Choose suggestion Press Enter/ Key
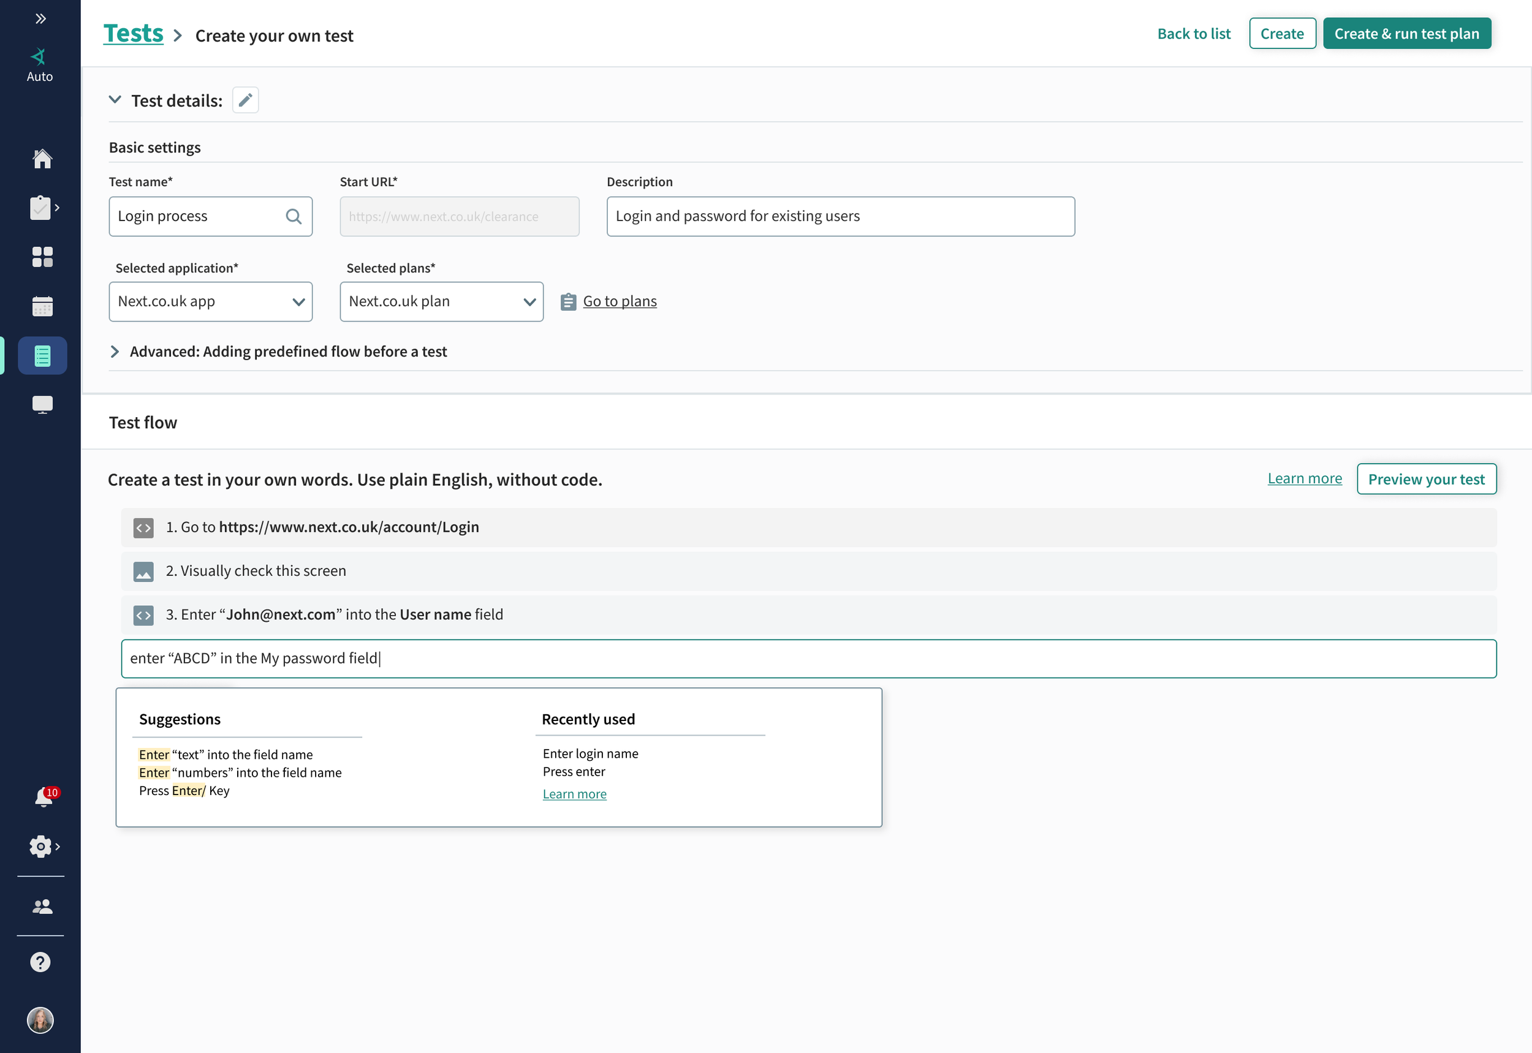The image size is (1532, 1053). tap(184, 790)
